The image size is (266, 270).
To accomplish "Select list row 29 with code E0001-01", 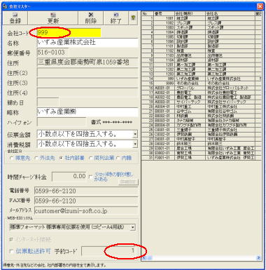I will click(x=201, y=148).
